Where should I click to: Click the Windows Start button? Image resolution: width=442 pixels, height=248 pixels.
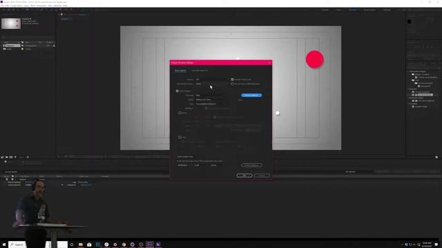coord(4,245)
